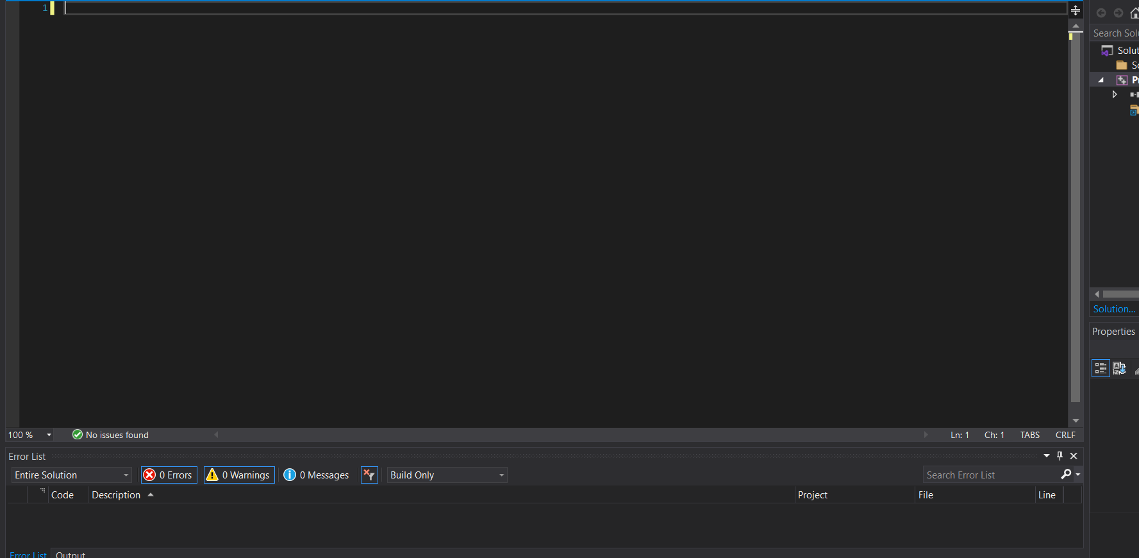Click the Ch: 1 status indicator
Screen dimensions: 1139x558
(x=994, y=435)
